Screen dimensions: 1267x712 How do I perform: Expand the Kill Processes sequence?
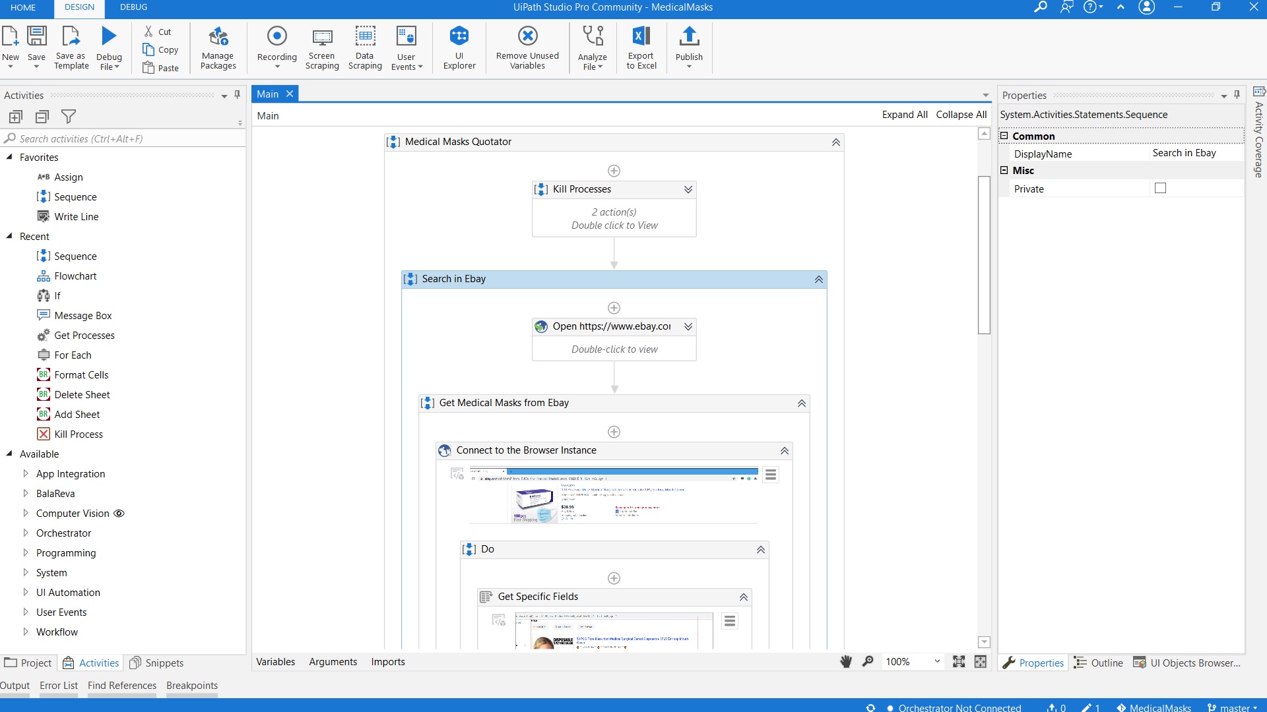pyautogui.click(x=688, y=189)
